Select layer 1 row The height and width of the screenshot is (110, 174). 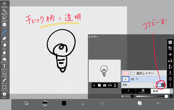pos(144,79)
